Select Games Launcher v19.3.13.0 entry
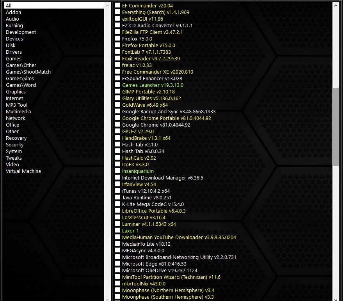343x301 pixels. click(x=153, y=85)
